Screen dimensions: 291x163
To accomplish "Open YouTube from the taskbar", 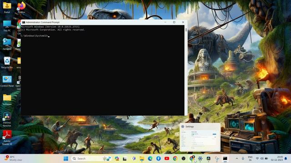I will click(x=167, y=158).
